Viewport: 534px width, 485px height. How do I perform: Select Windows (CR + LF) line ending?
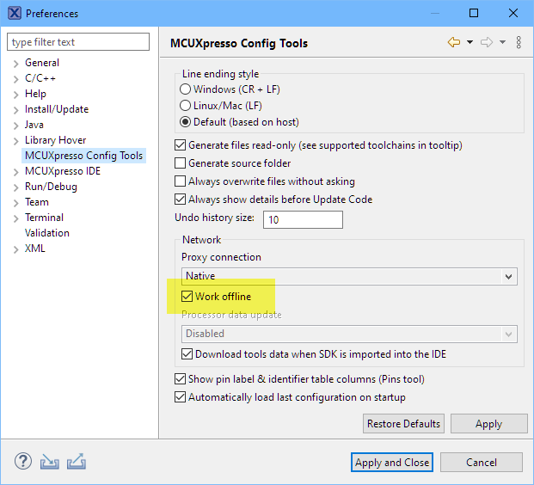185,89
